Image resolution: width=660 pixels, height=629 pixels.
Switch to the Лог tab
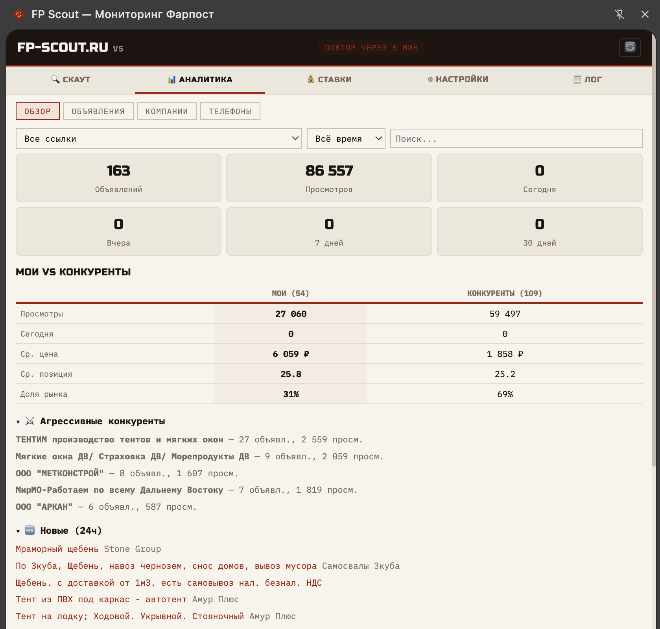pyautogui.click(x=587, y=80)
